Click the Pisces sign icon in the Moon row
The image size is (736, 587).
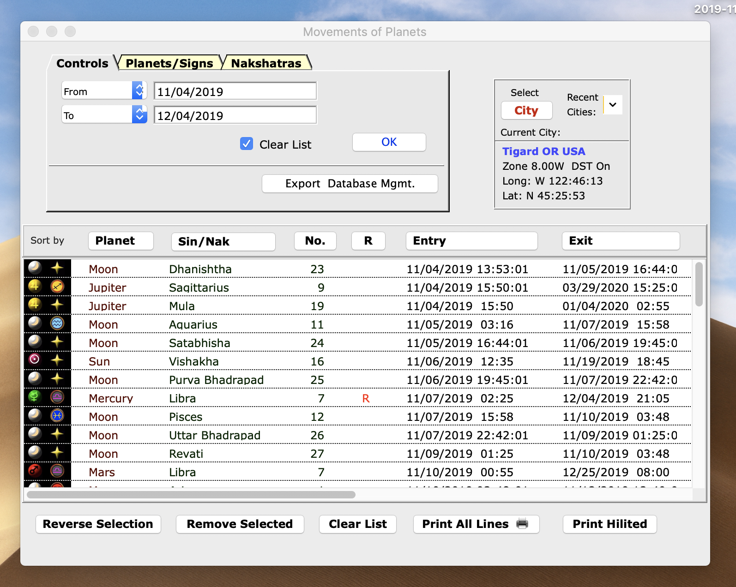tap(57, 416)
